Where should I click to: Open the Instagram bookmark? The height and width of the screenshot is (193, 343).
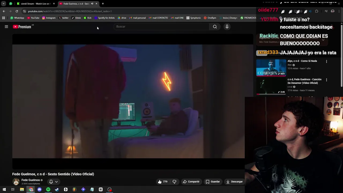click(49, 18)
